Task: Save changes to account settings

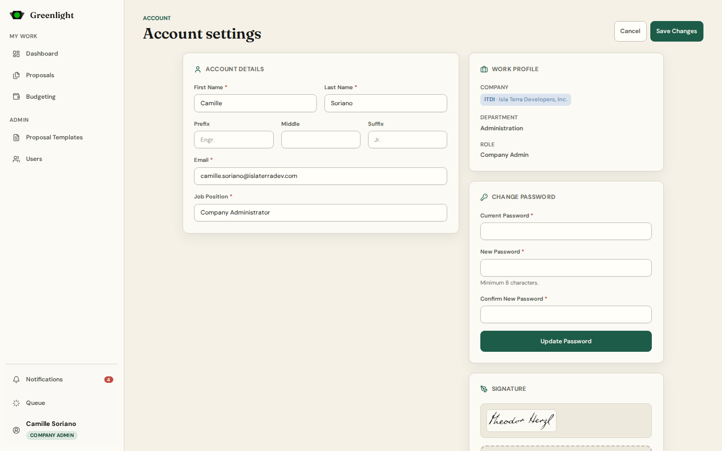Action: pyautogui.click(x=676, y=31)
